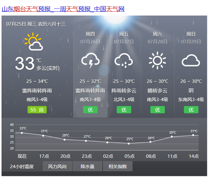The image size is (208, 177).
Task: Click Saturday's 优 air quality badge
Action: 157,110
